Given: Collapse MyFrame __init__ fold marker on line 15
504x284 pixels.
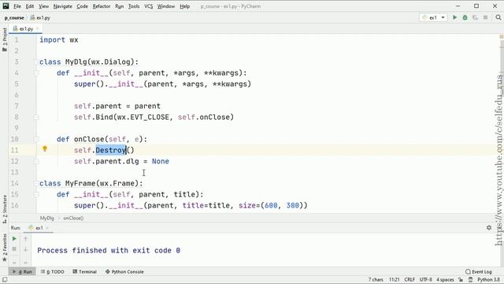Looking at the screenshot, I should [36, 195].
